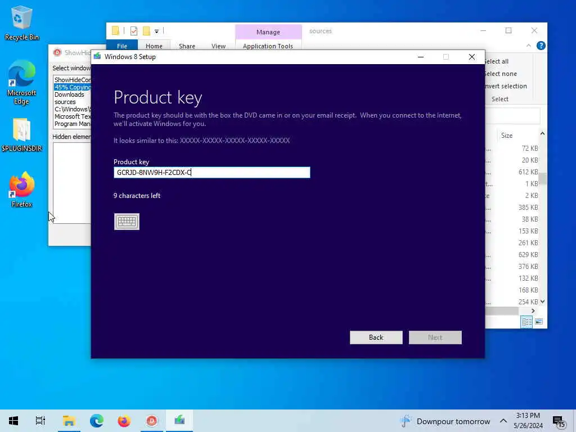Open File Explorer from the taskbar
This screenshot has height=432, width=576.
[x=69, y=421]
